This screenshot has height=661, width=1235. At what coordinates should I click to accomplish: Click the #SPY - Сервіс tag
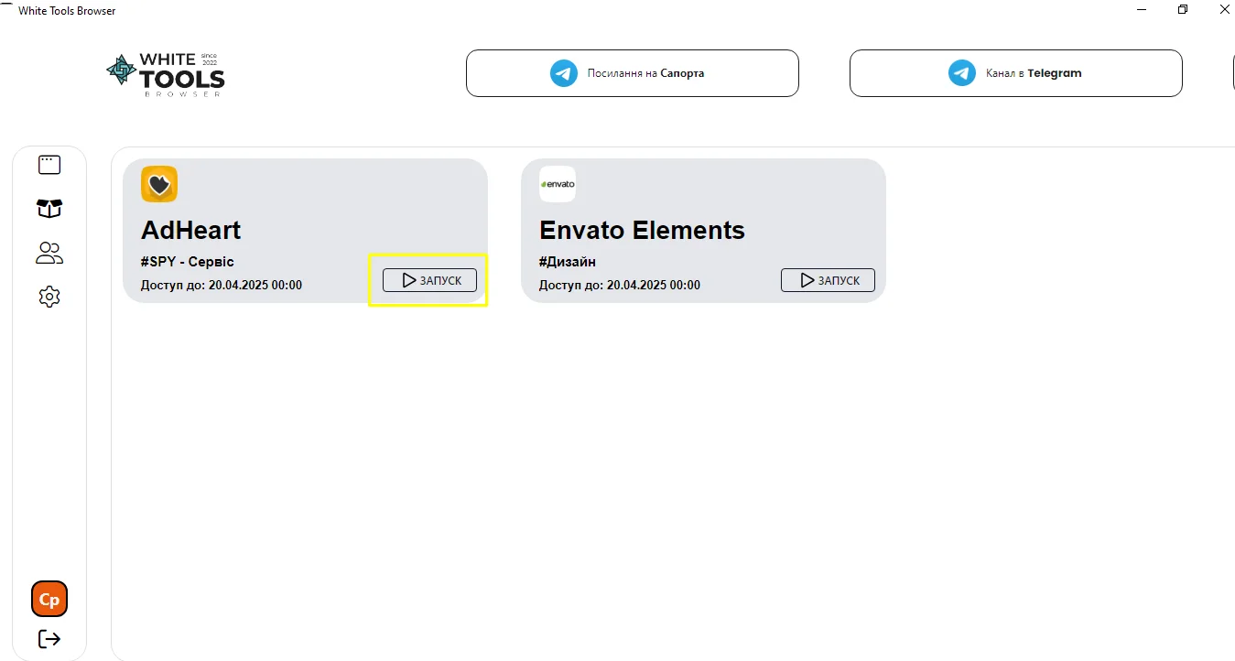[188, 262]
